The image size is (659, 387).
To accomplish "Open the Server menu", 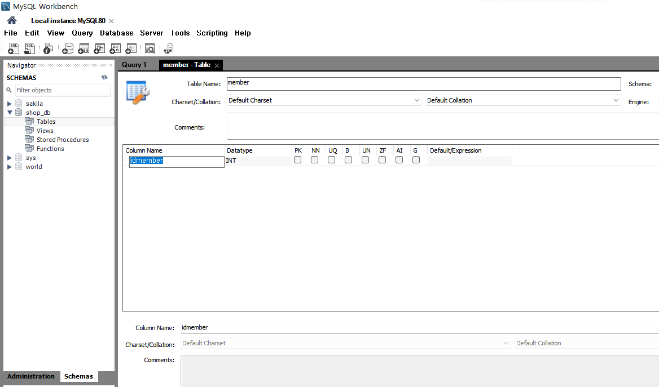I will pos(151,33).
